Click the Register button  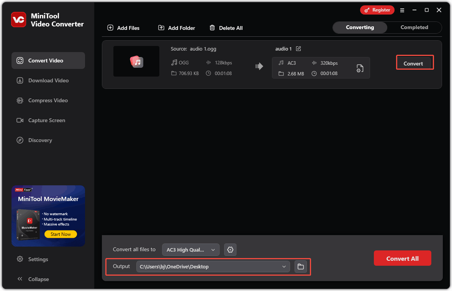click(x=377, y=10)
